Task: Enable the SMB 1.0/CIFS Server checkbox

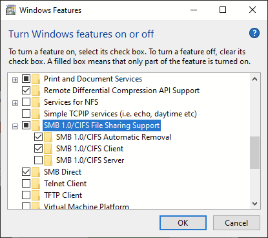Action: tap(38, 160)
